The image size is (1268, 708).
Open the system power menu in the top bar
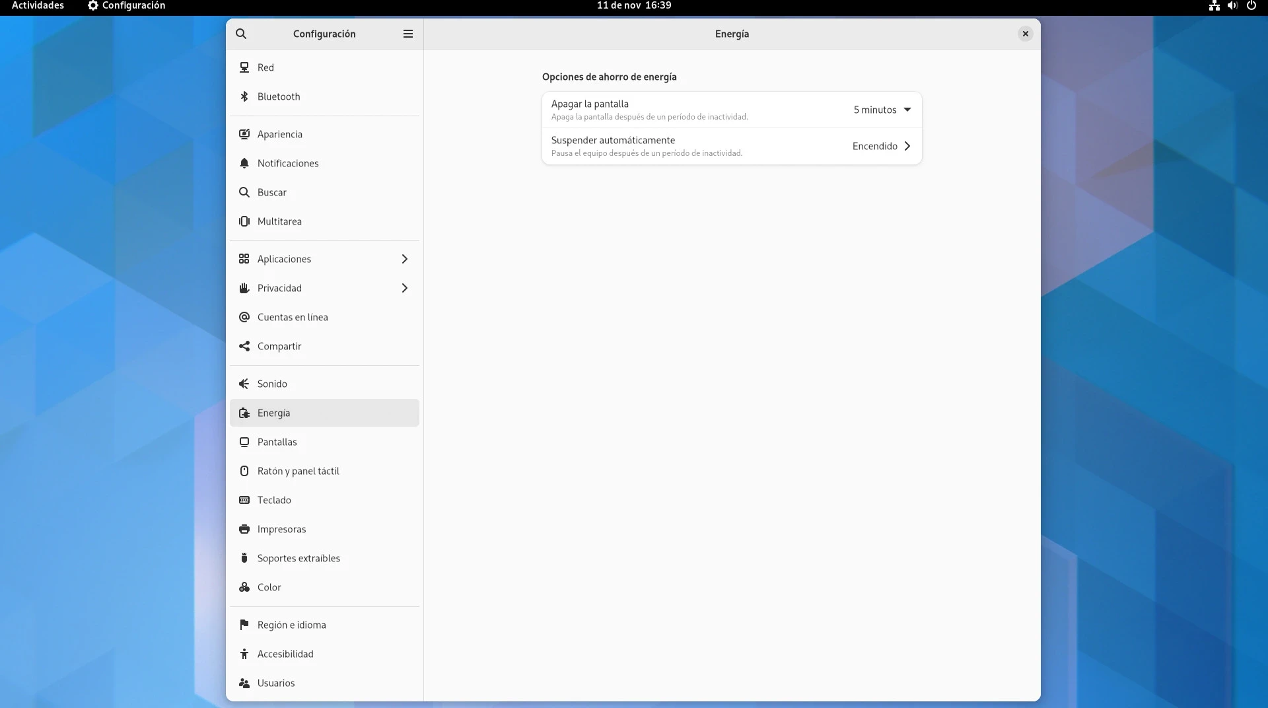pos(1251,5)
